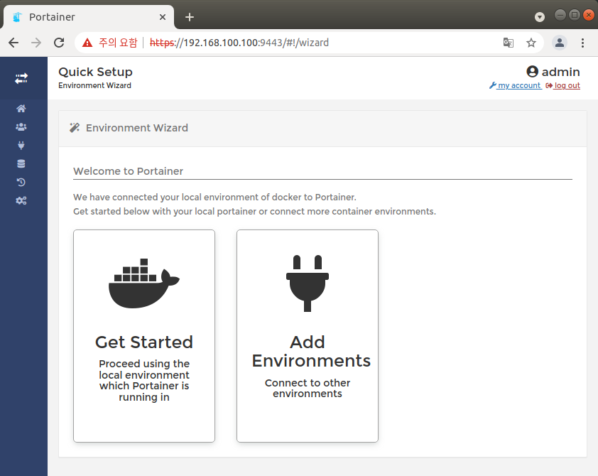Click the log out link
Viewport: 598px width, 476px height.
coord(563,85)
